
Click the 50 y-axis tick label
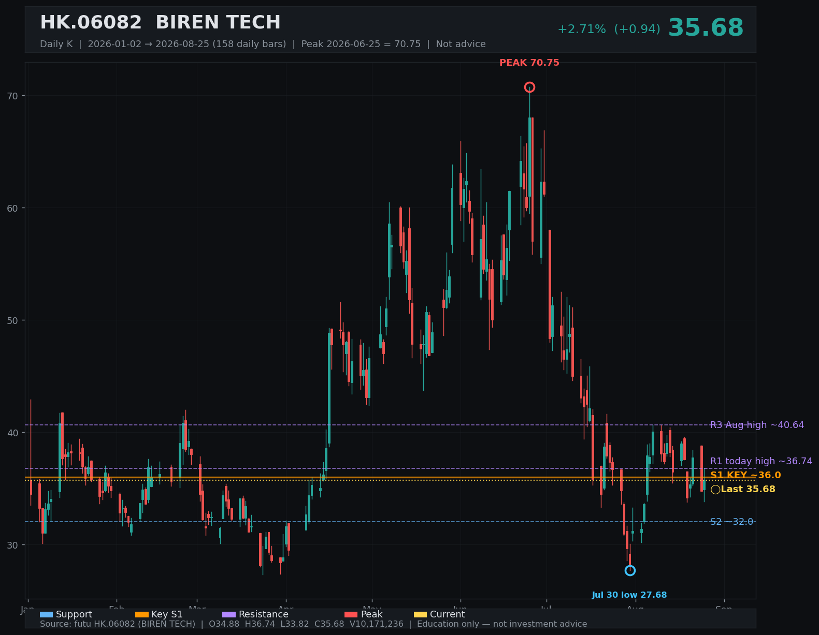12,320
